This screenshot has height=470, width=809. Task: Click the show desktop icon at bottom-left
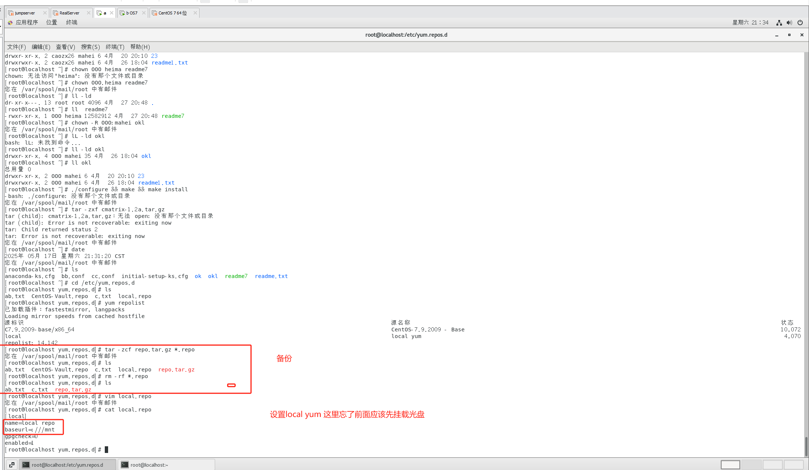11,464
